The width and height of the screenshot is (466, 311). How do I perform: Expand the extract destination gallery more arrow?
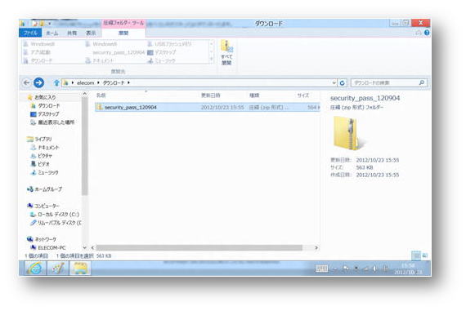coord(211,60)
